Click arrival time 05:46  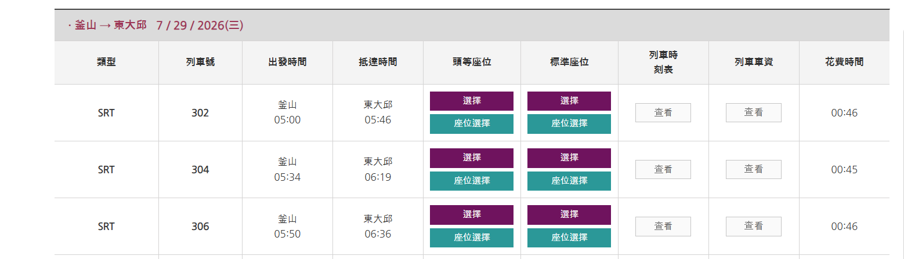(x=378, y=120)
